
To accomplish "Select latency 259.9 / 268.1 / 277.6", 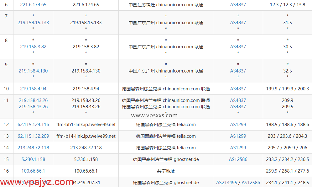I will [287, 171].
